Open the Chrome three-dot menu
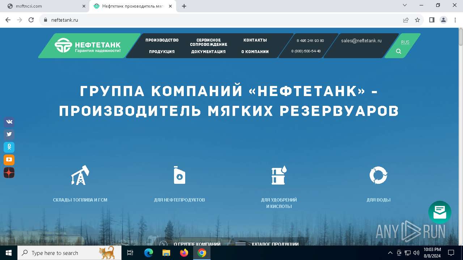 point(455,20)
